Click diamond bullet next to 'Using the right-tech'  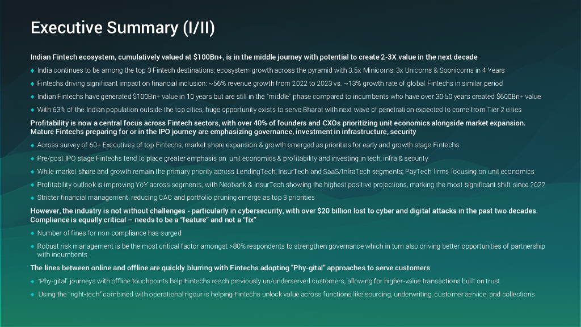click(32, 295)
